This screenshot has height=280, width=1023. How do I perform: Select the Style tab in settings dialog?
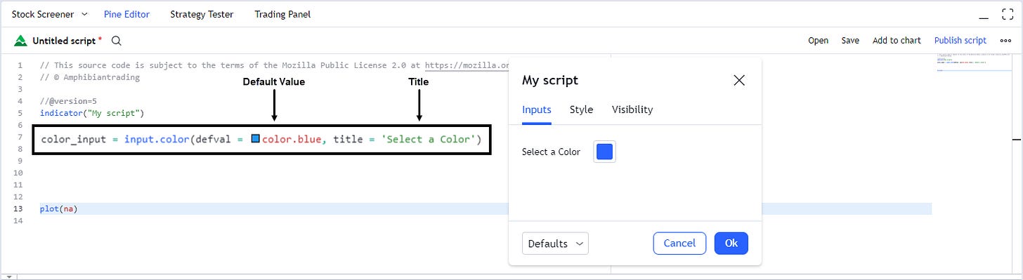point(581,109)
